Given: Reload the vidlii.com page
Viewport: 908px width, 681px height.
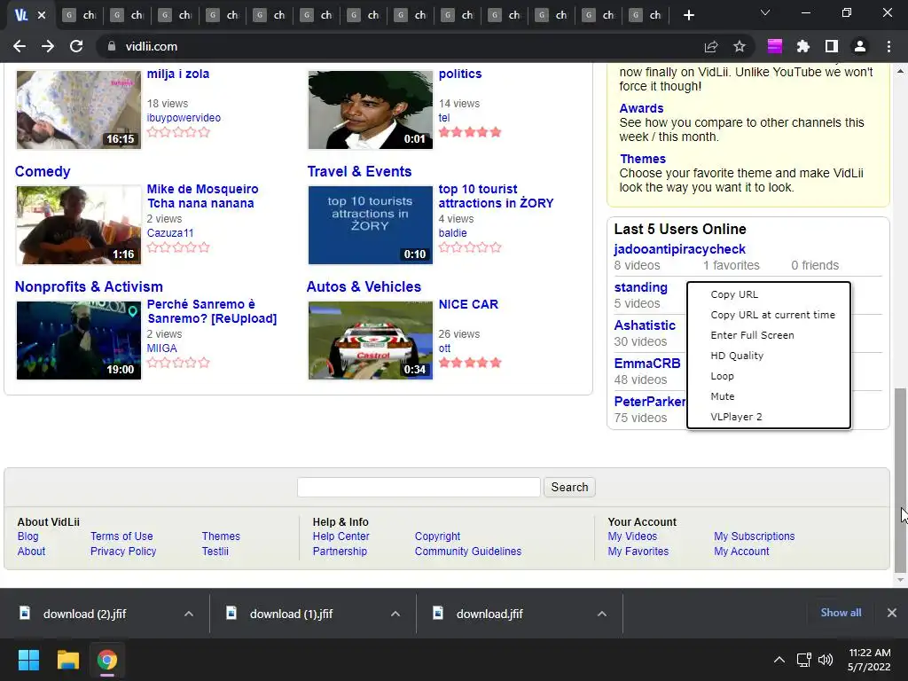Looking at the screenshot, I should (x=76, y=46).
